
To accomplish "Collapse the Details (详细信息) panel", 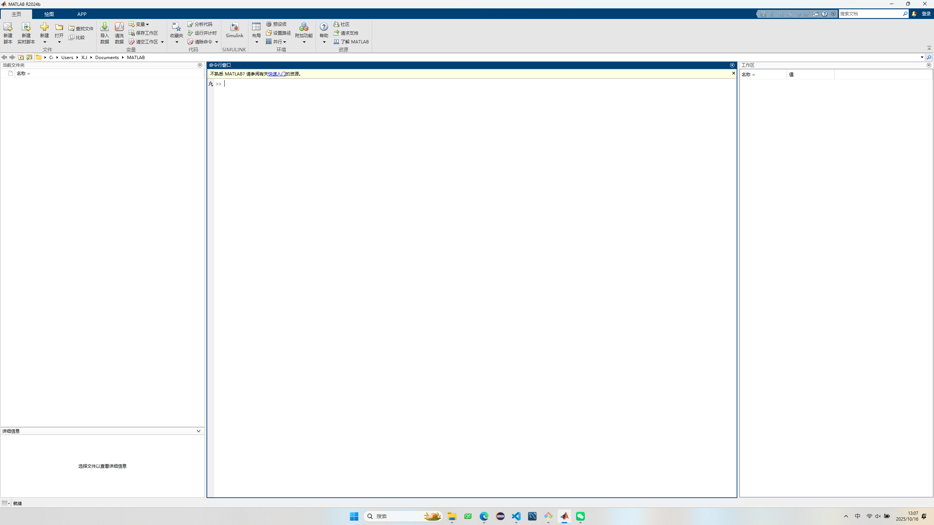I will pos(198,431).
